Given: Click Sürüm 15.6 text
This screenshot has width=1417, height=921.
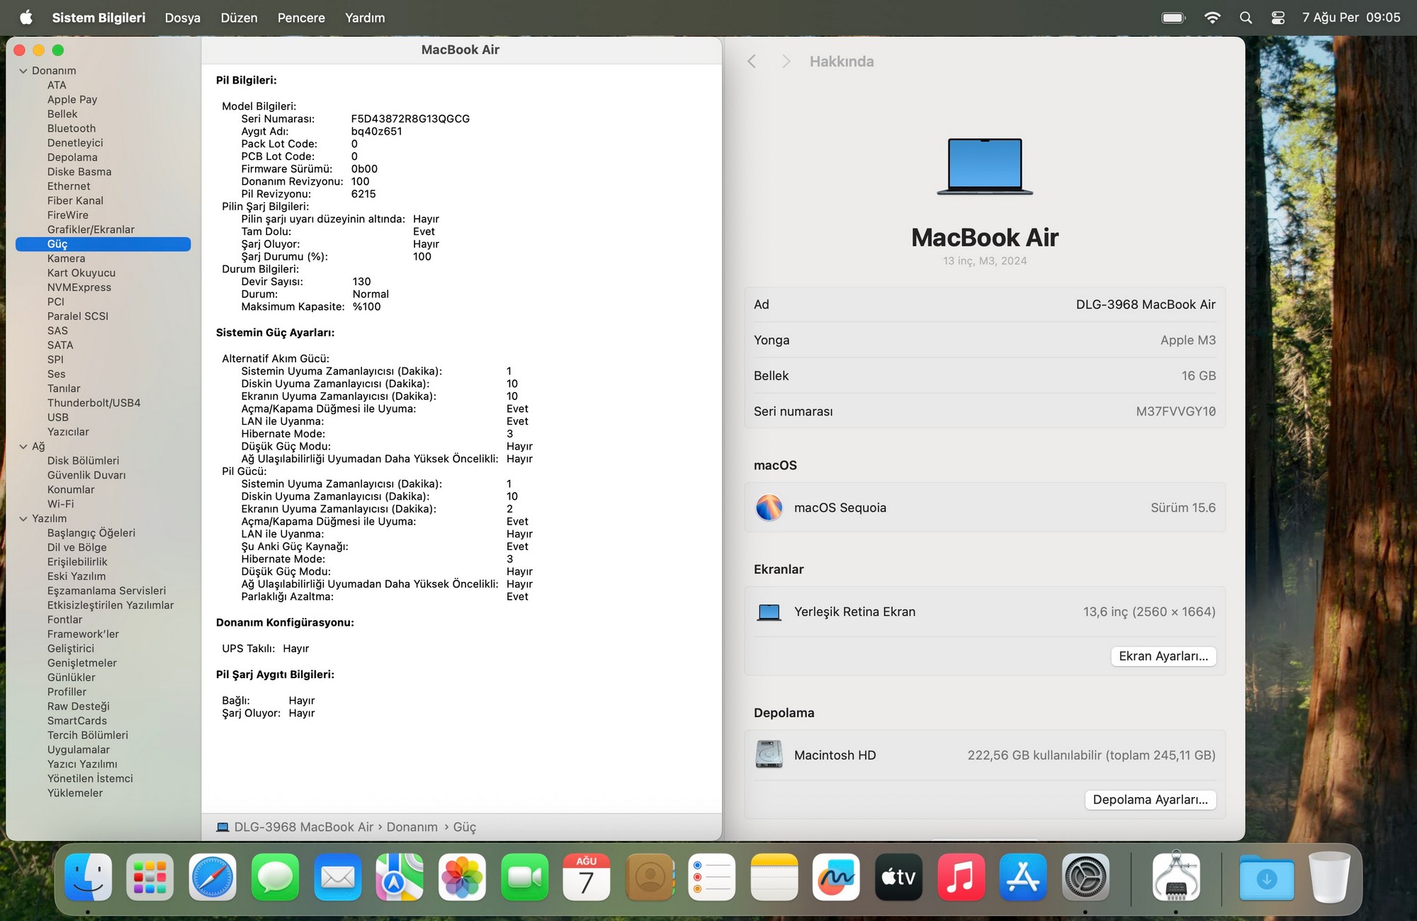Looking at the screenshot, I should pos(1183,508).
